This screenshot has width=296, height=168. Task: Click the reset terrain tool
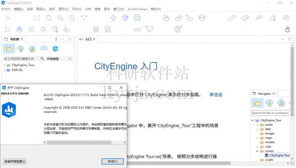[x=189, y=18]
